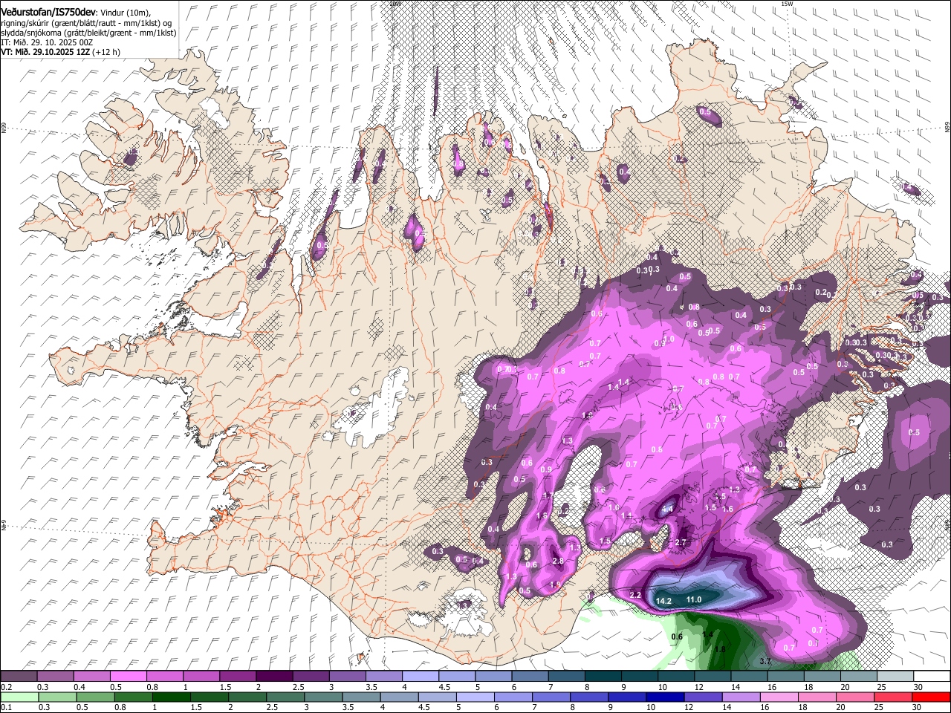
Task: Select rain legend swatch between 3.5 and 4
Action: click(361, 697)
